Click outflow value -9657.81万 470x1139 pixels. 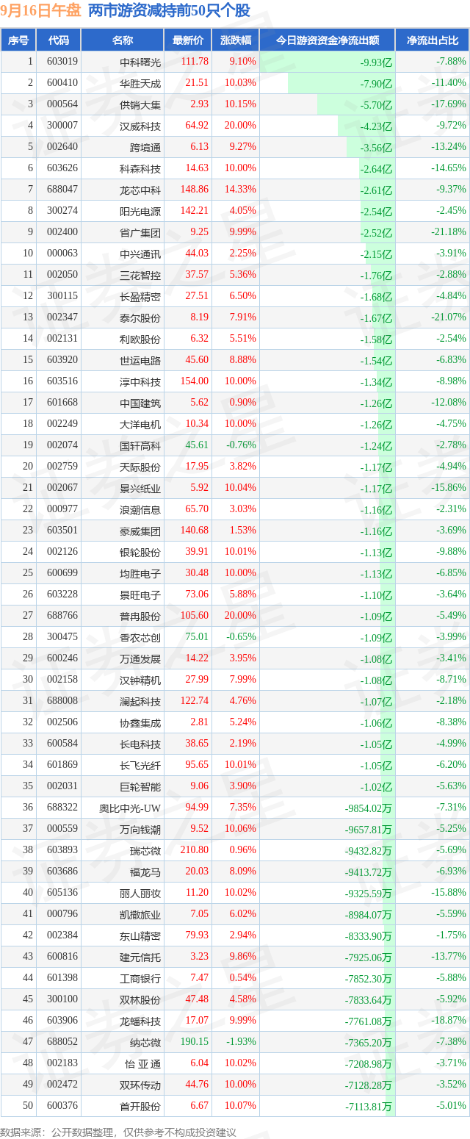click(x=369, y=829)
